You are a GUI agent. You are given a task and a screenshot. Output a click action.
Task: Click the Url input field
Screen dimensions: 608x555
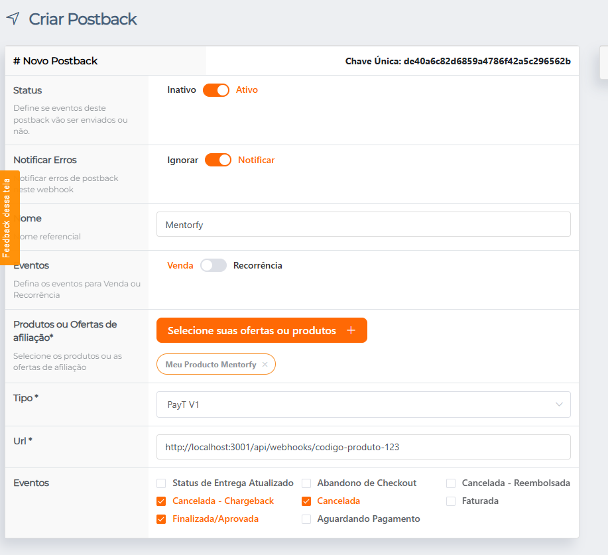[363, 447]
